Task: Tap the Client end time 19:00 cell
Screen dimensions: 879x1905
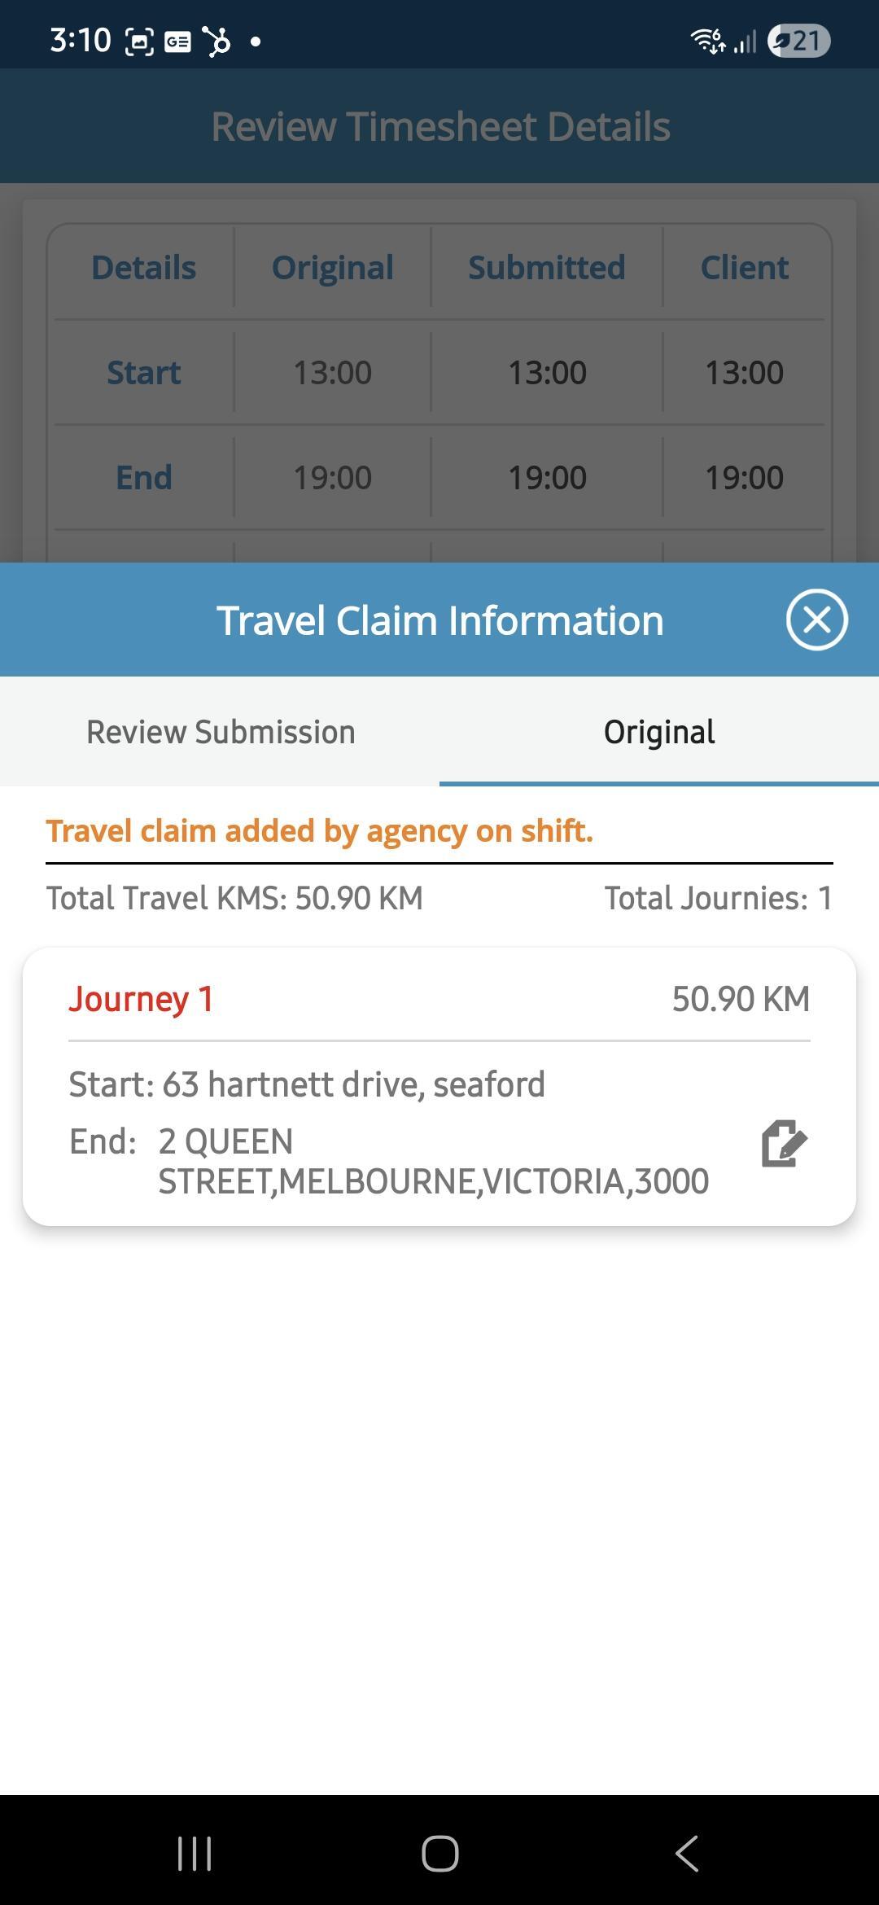Action: tap(744, 478)
